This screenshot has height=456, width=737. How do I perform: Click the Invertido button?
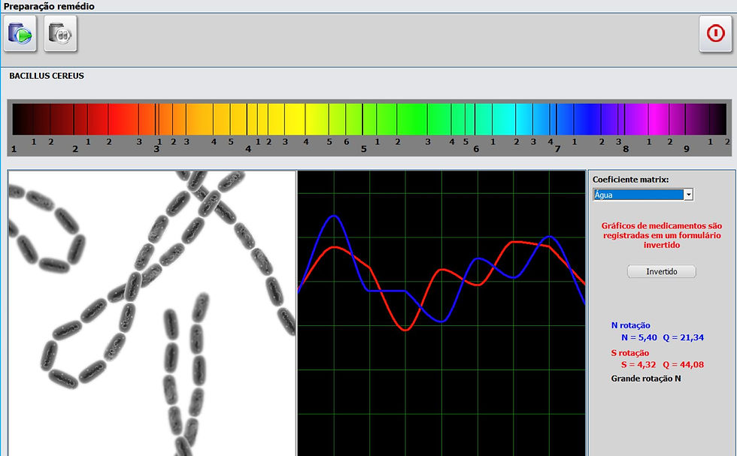[x=661, y=271]
